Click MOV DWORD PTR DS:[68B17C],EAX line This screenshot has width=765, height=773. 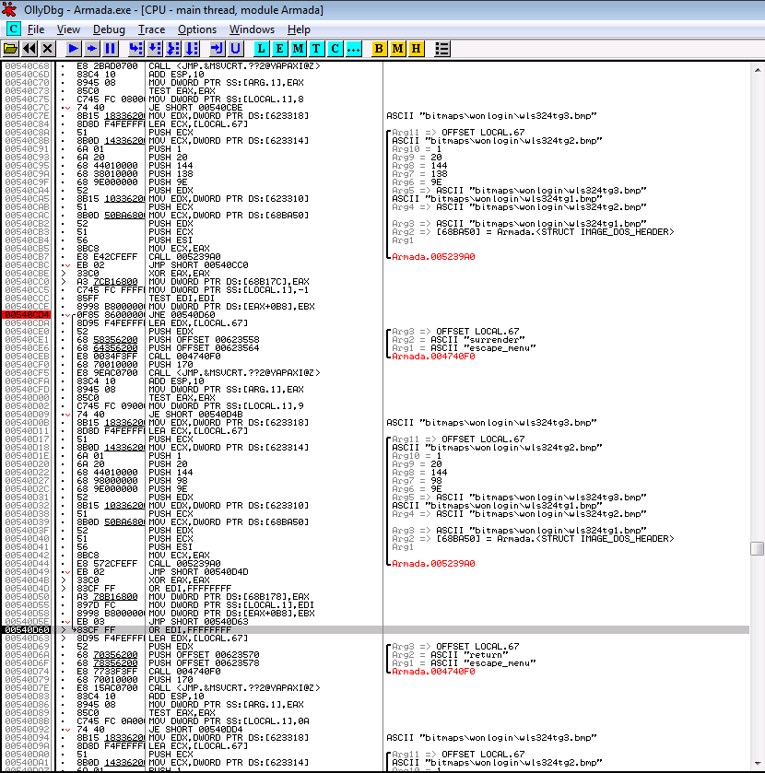[229, 282]
